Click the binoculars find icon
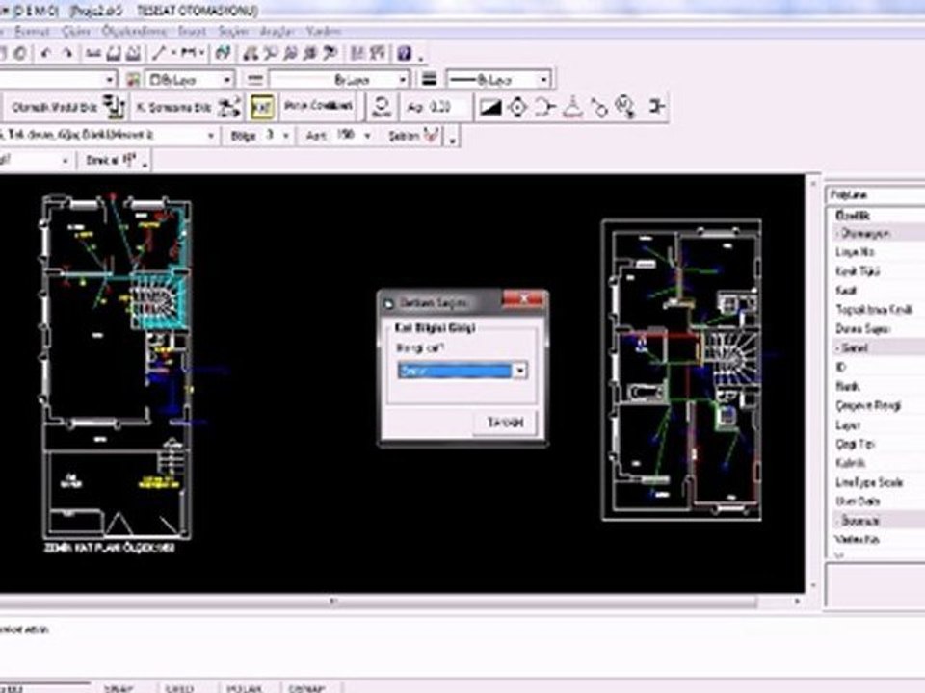Screen dimensions: 925x693 click(251, 54)
